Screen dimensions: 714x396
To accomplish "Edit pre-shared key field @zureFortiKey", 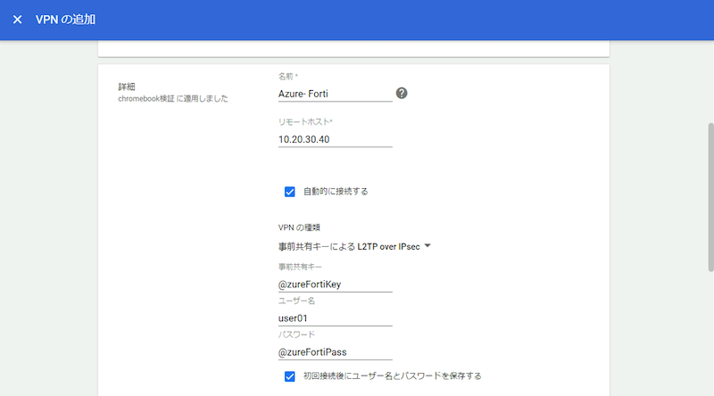I will pyautogui.click(x=336, y=285).
